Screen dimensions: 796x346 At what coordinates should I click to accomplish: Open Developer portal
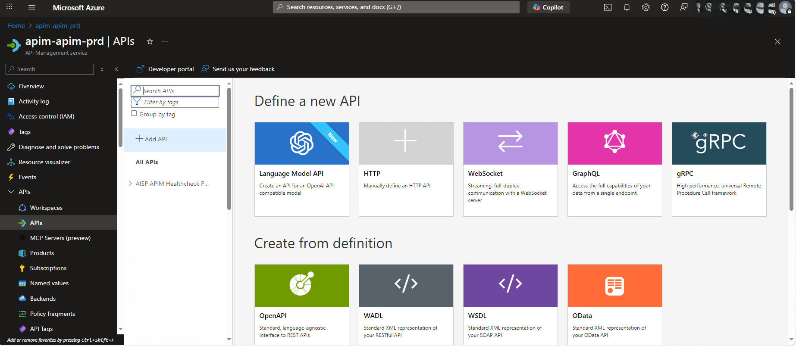tap(165, 69)
